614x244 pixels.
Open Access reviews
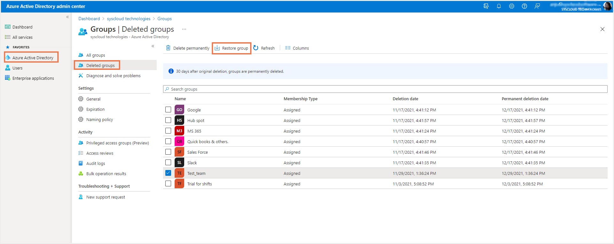(x=100, y=153)
